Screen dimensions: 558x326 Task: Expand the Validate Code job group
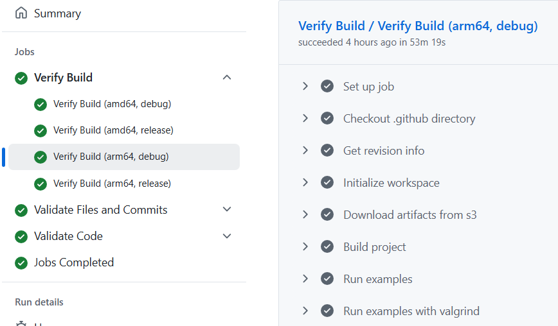[x=226, y=236]
